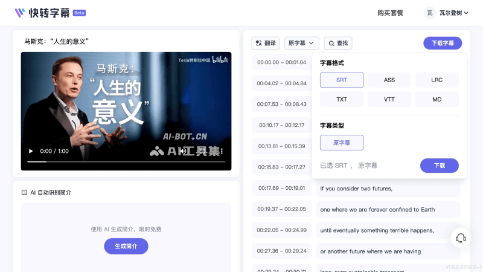The image size is (483, 272).
Task: Select the SRT subtitle format
Action: click(342, 80)
